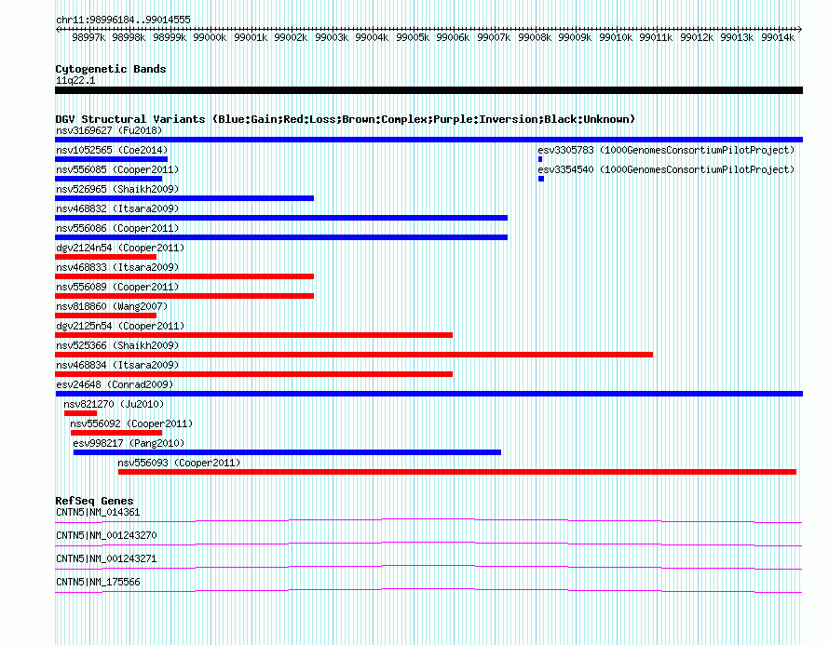Screen dimensions: 829x645
Task: Click the Cytogenetic Bands track heading
Action: [111, 69]
